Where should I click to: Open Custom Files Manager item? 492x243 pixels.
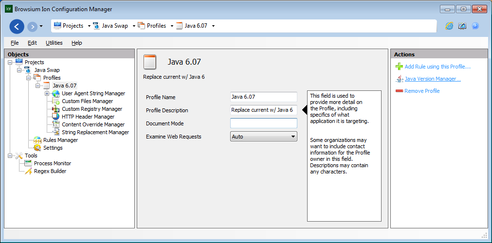point(88,101)
